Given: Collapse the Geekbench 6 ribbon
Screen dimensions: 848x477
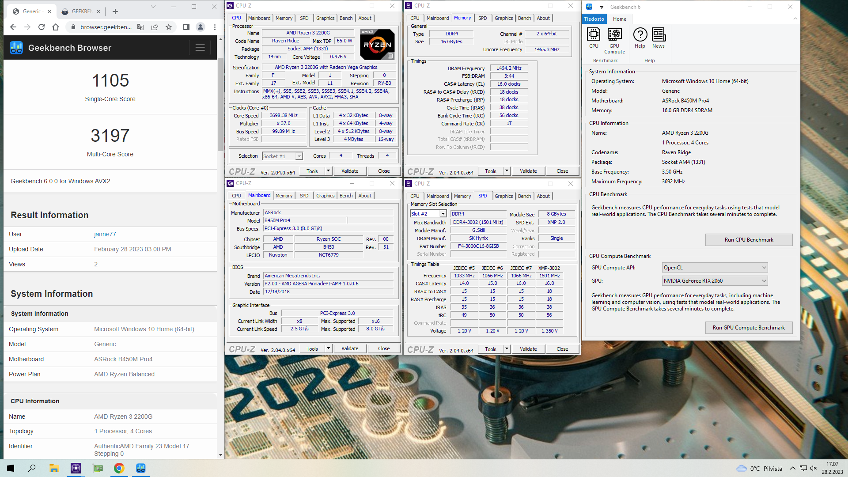Looking at the screenshot, I should click(x=795, y=19).
